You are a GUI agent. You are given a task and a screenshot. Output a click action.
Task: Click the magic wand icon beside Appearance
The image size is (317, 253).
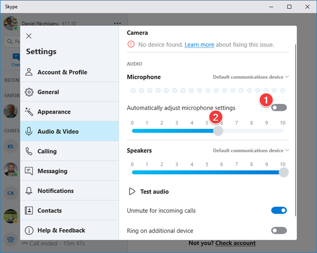click(29, 112)
